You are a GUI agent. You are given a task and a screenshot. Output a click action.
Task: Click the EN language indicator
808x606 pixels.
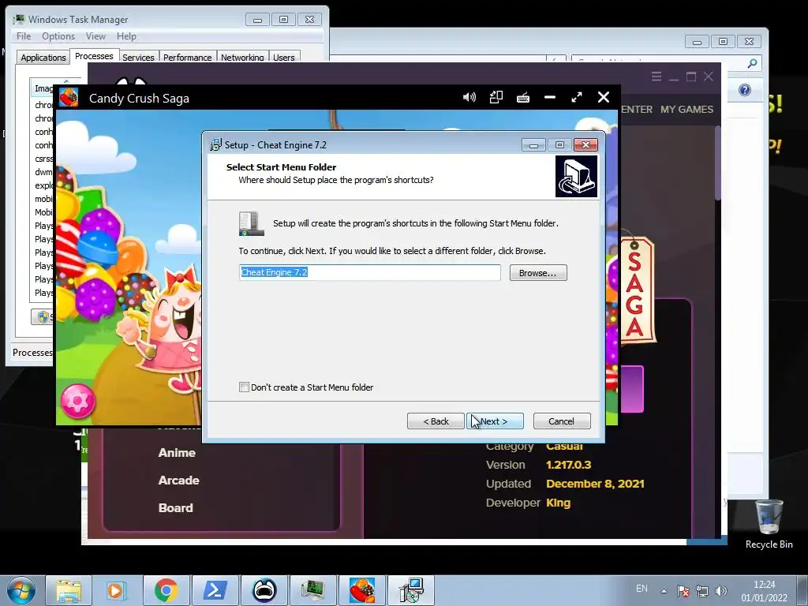(x=642, y=589)
